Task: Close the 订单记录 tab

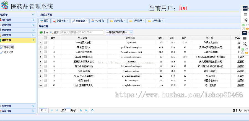Action: pyautogui.click(x=162, y=21)
